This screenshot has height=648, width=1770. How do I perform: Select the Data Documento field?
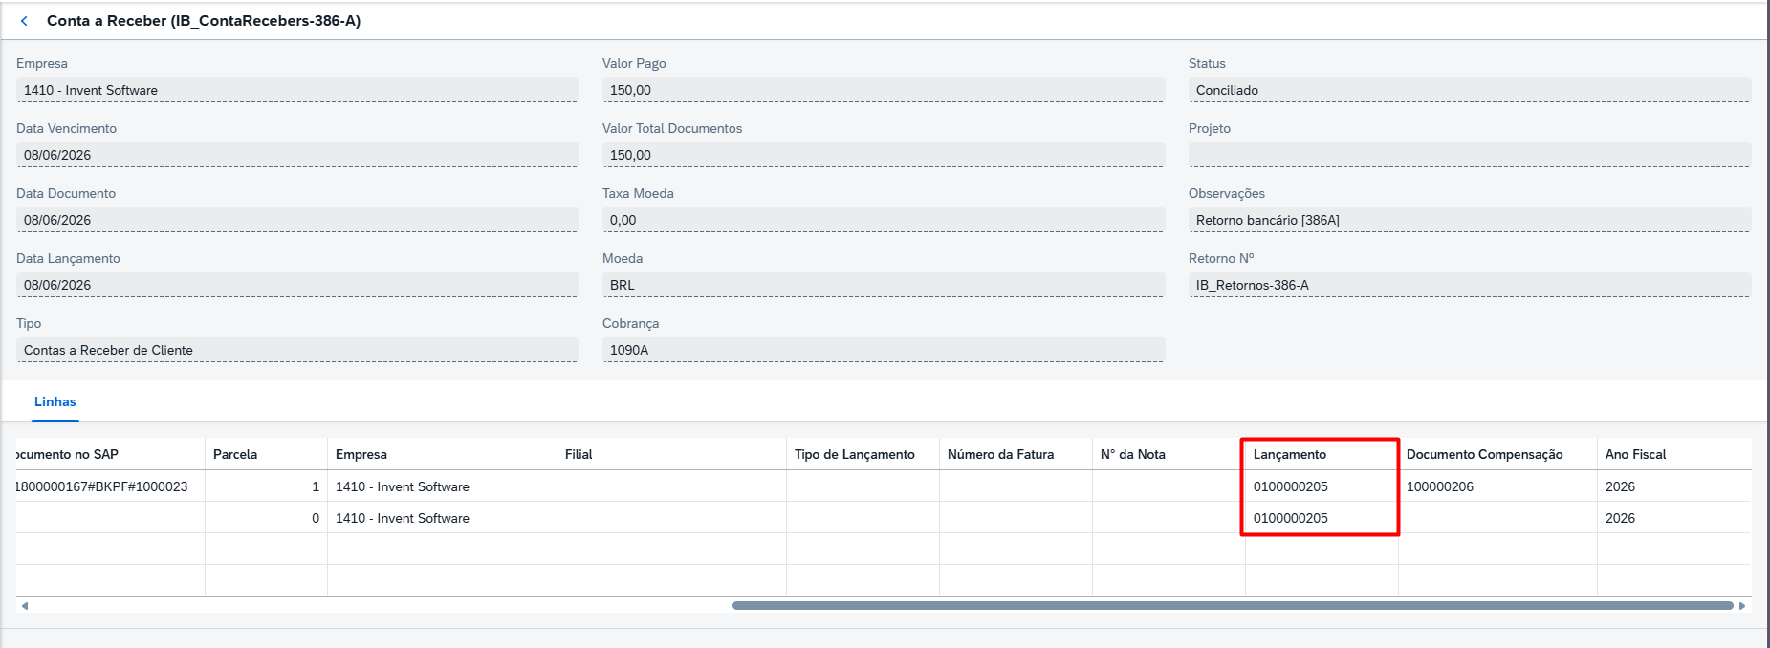click(x=297, y=220)
